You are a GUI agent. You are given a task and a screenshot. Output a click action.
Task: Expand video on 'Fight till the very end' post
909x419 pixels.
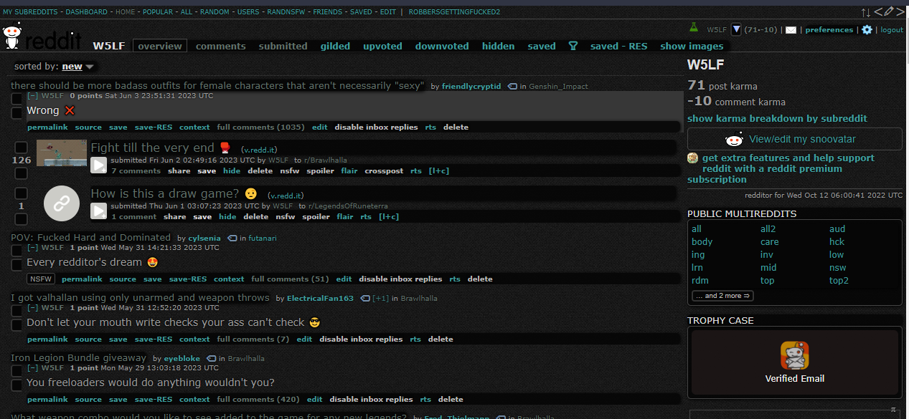(98, 165)
